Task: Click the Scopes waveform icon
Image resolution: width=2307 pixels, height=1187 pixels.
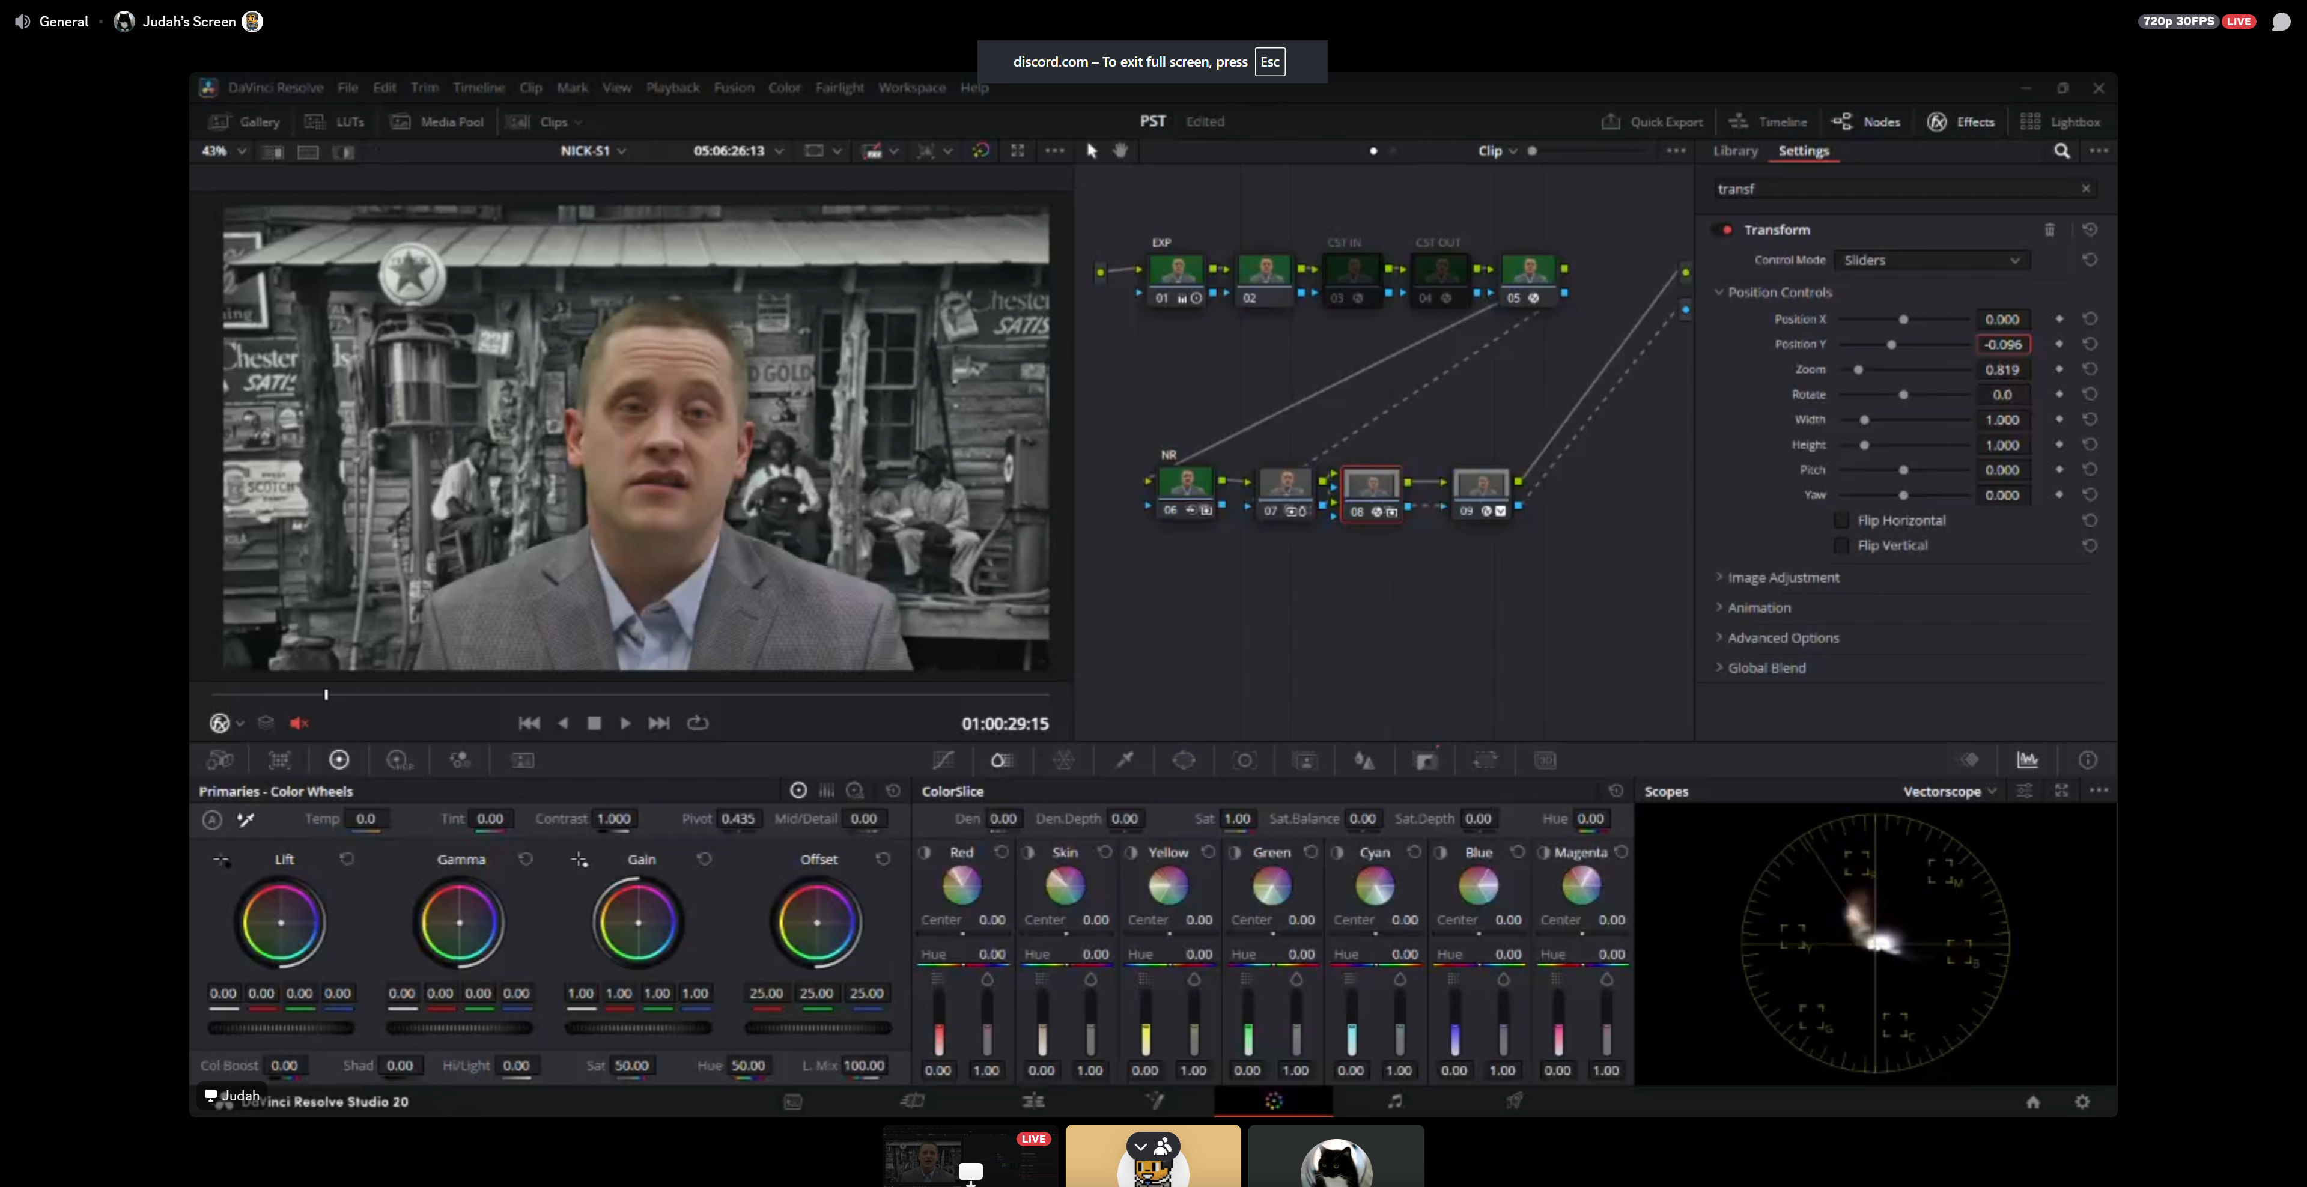Action: point(2026,760)
